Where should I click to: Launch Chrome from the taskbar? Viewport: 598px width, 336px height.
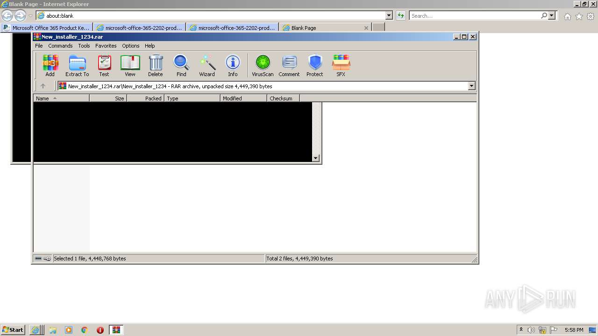click(x=85, y=330)
